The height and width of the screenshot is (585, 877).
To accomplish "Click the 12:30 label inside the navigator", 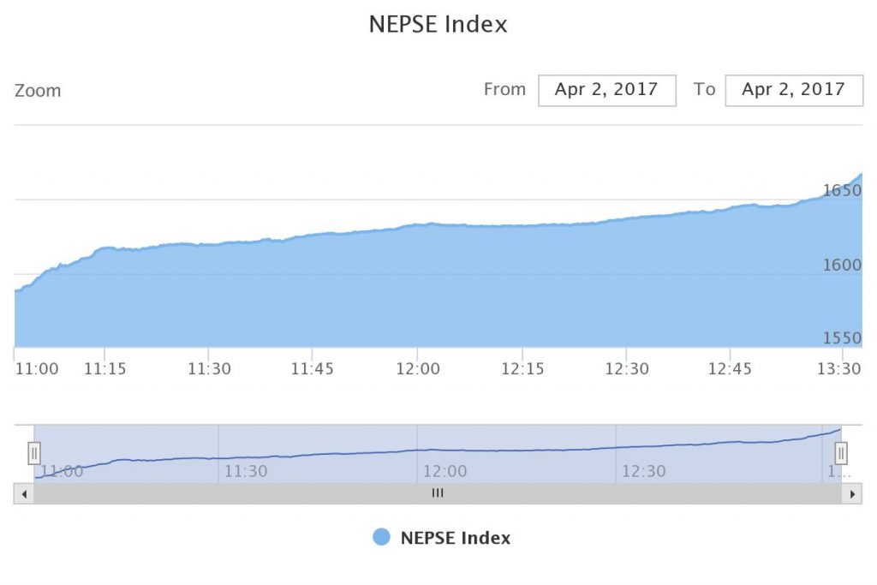I will [x=644, y=471].
